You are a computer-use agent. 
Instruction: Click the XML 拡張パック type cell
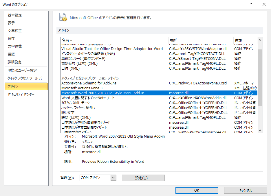pyautogui.click(x=246, y=88)
